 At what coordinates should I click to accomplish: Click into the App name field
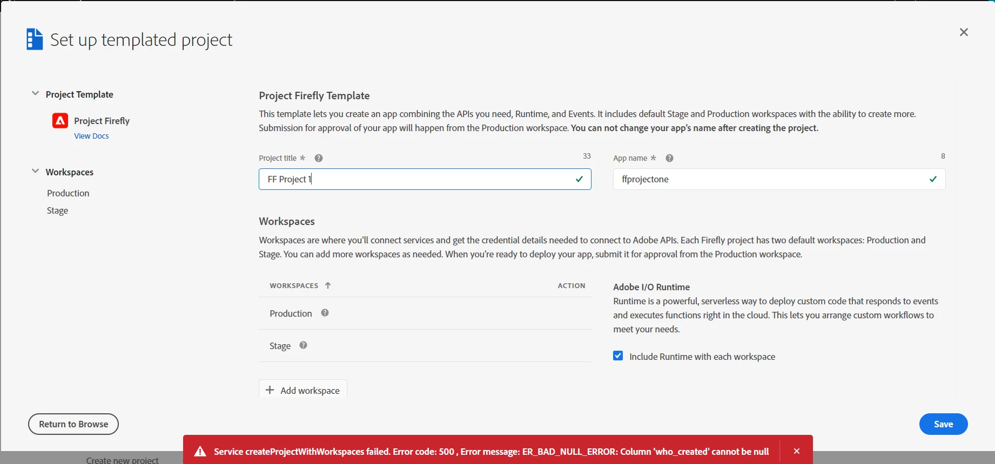pos(779,179)
